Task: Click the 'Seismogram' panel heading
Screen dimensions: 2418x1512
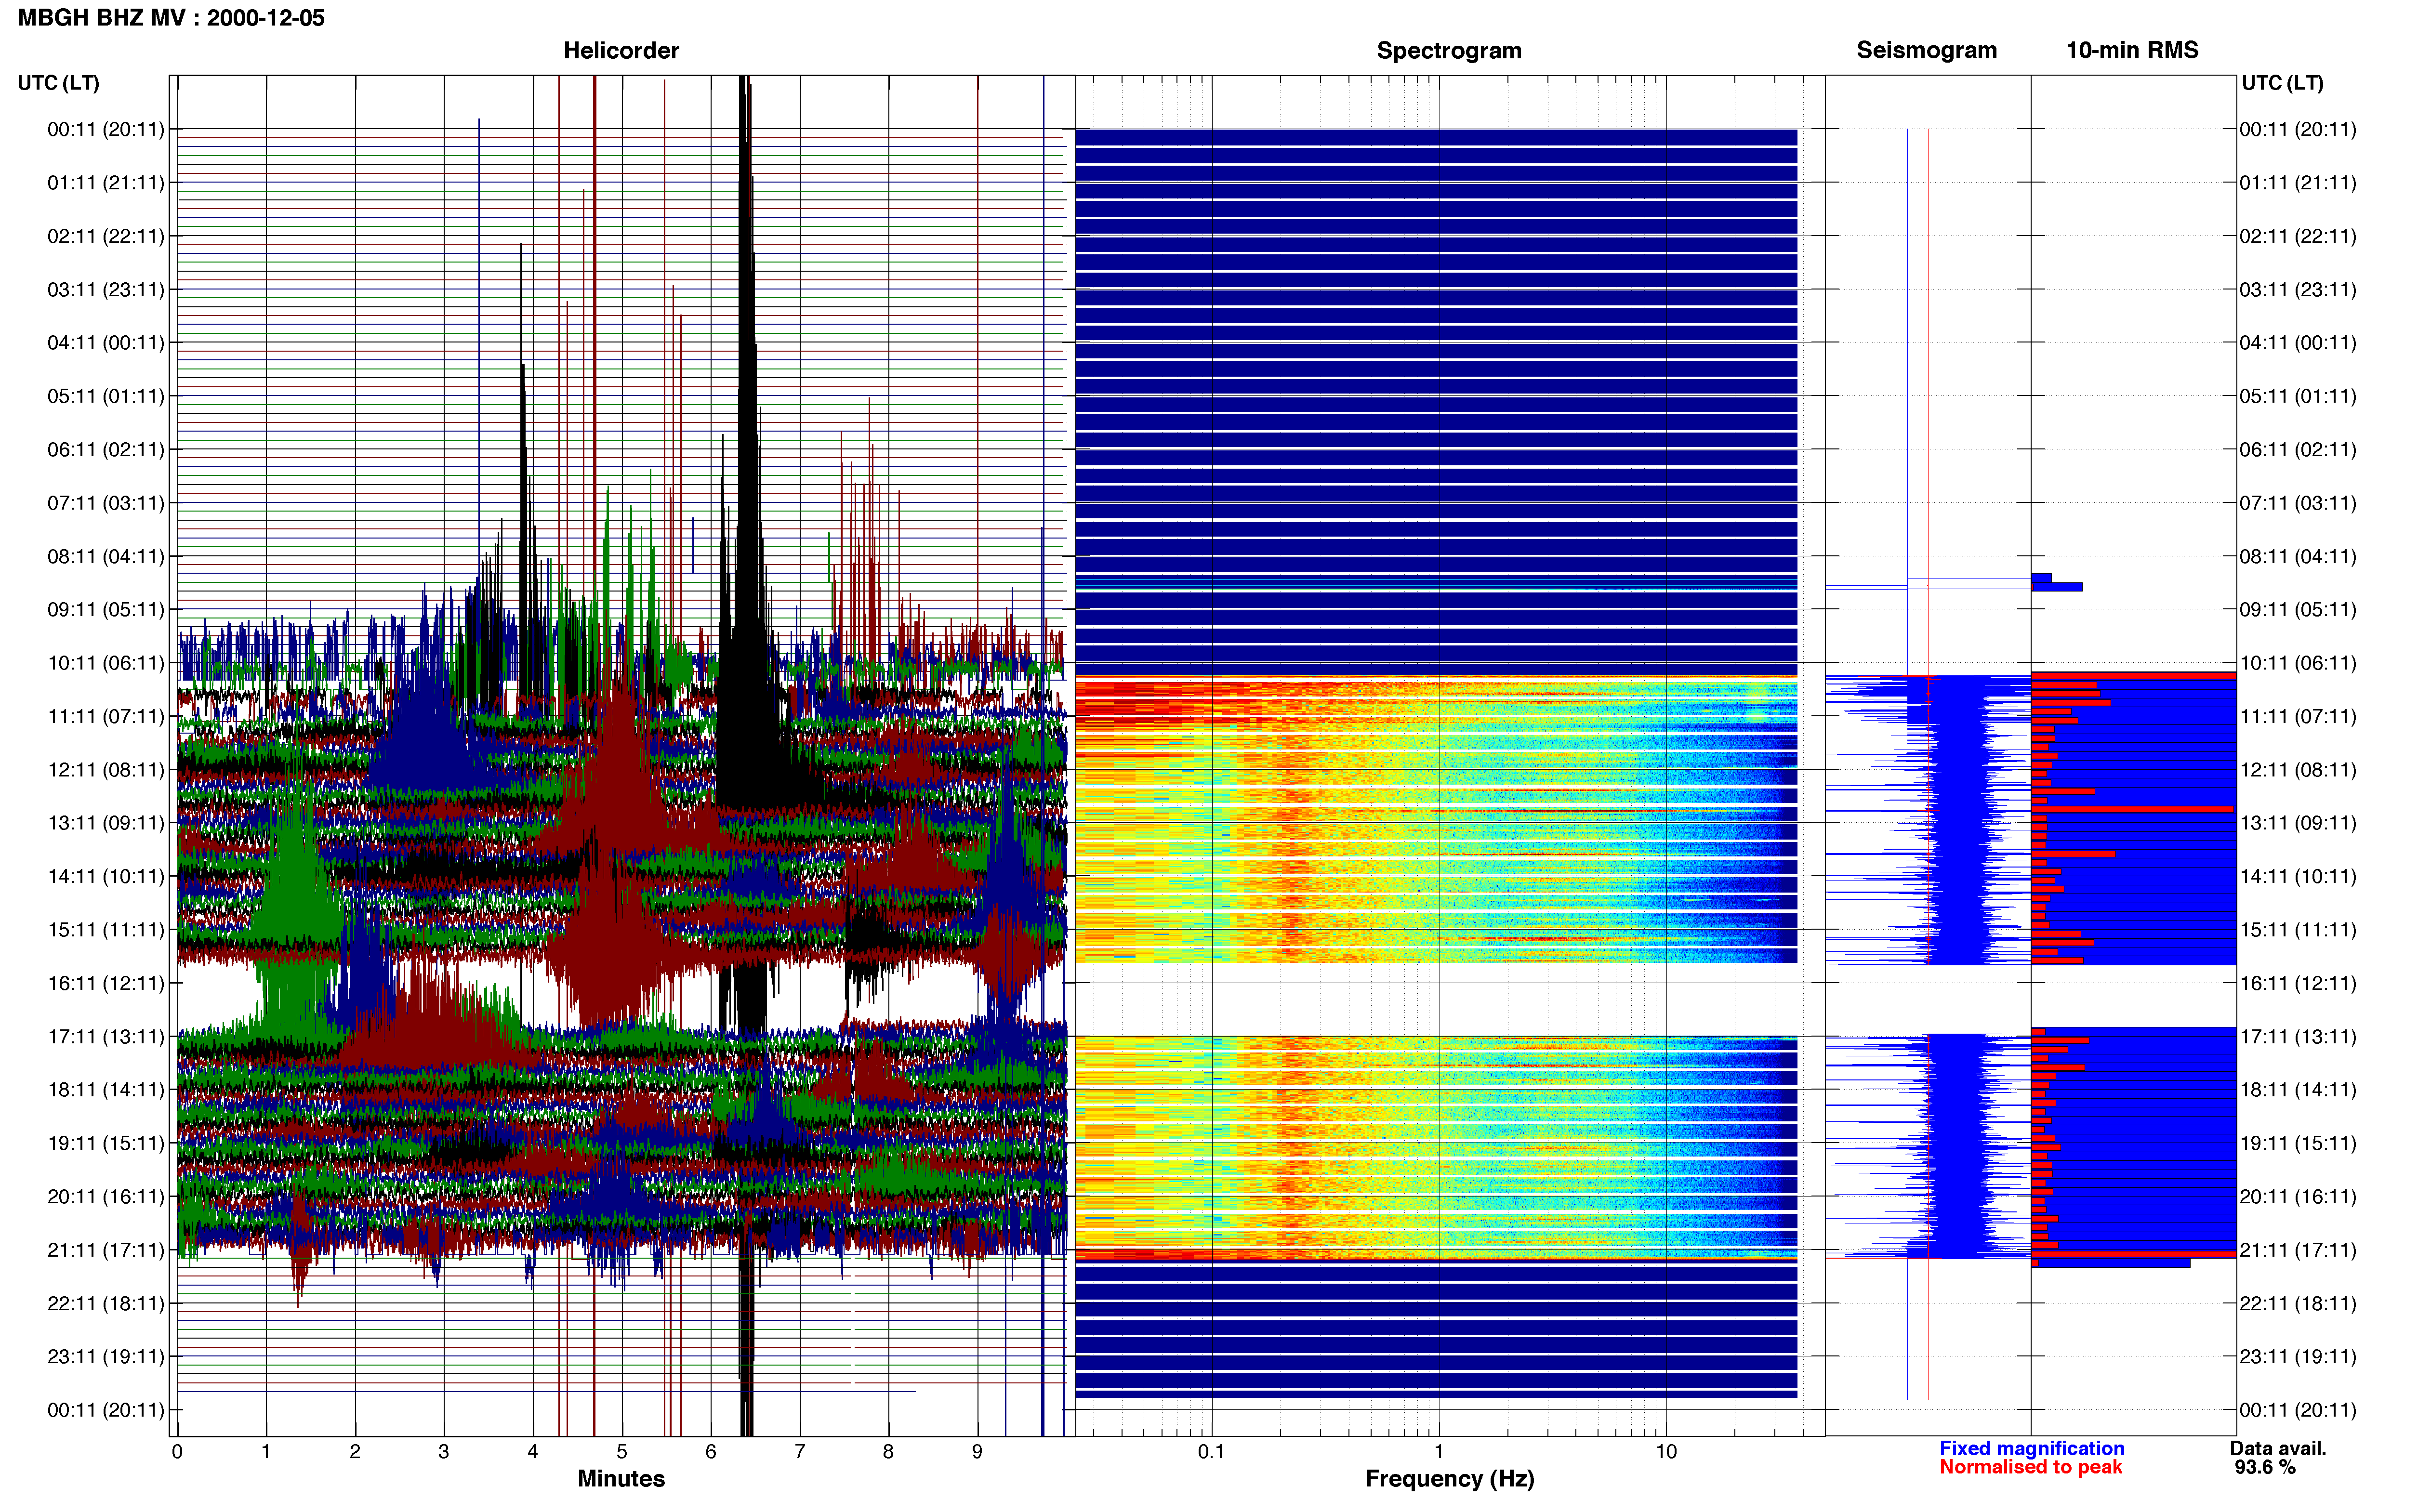Action: point(1926,50)
